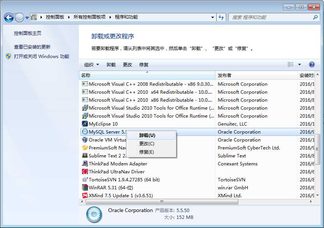Click 修复 in the toolbar
The width and height of the screenshot is (324, 228).
pos(144,65)
